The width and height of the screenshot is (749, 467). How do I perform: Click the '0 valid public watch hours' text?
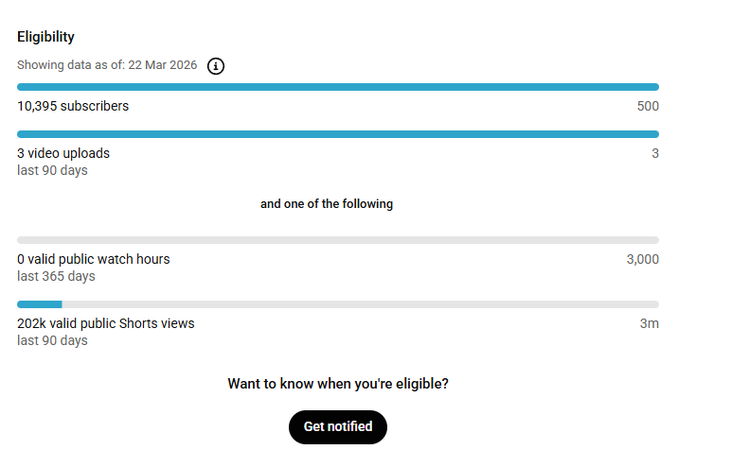94,259
